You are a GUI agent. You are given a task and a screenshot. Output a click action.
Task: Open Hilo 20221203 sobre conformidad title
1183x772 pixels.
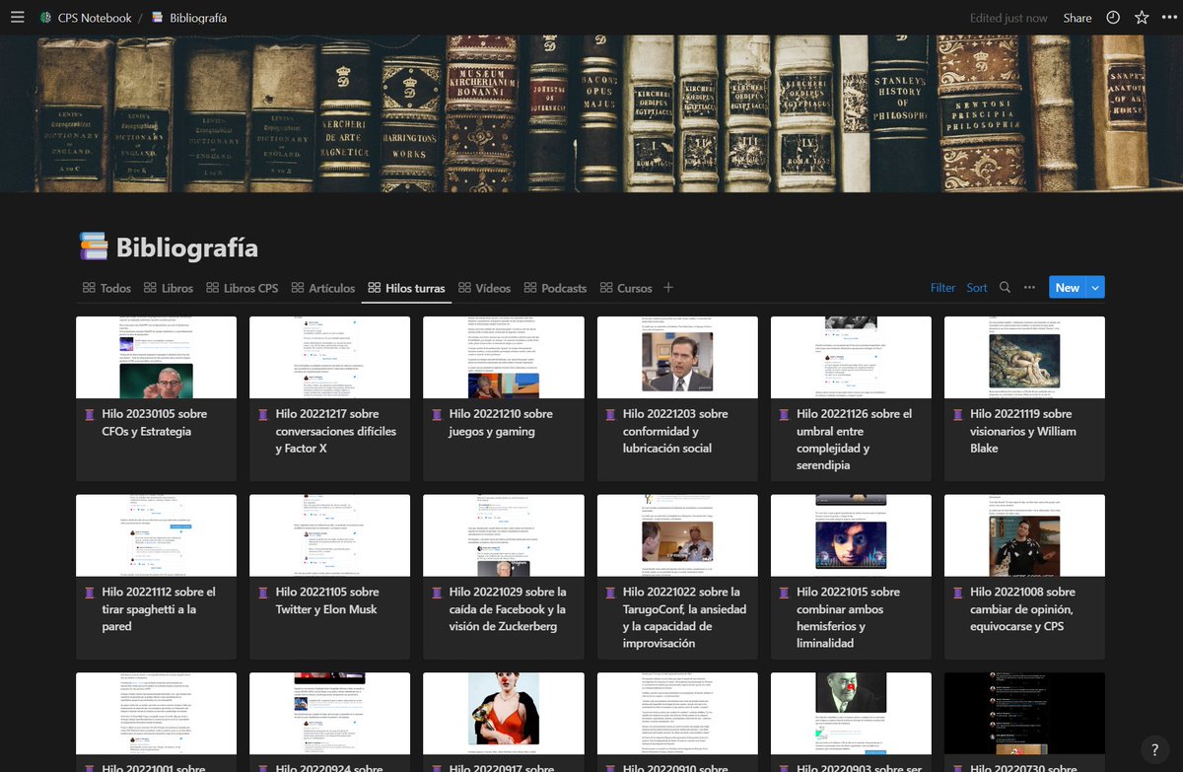tap(675, 431)
